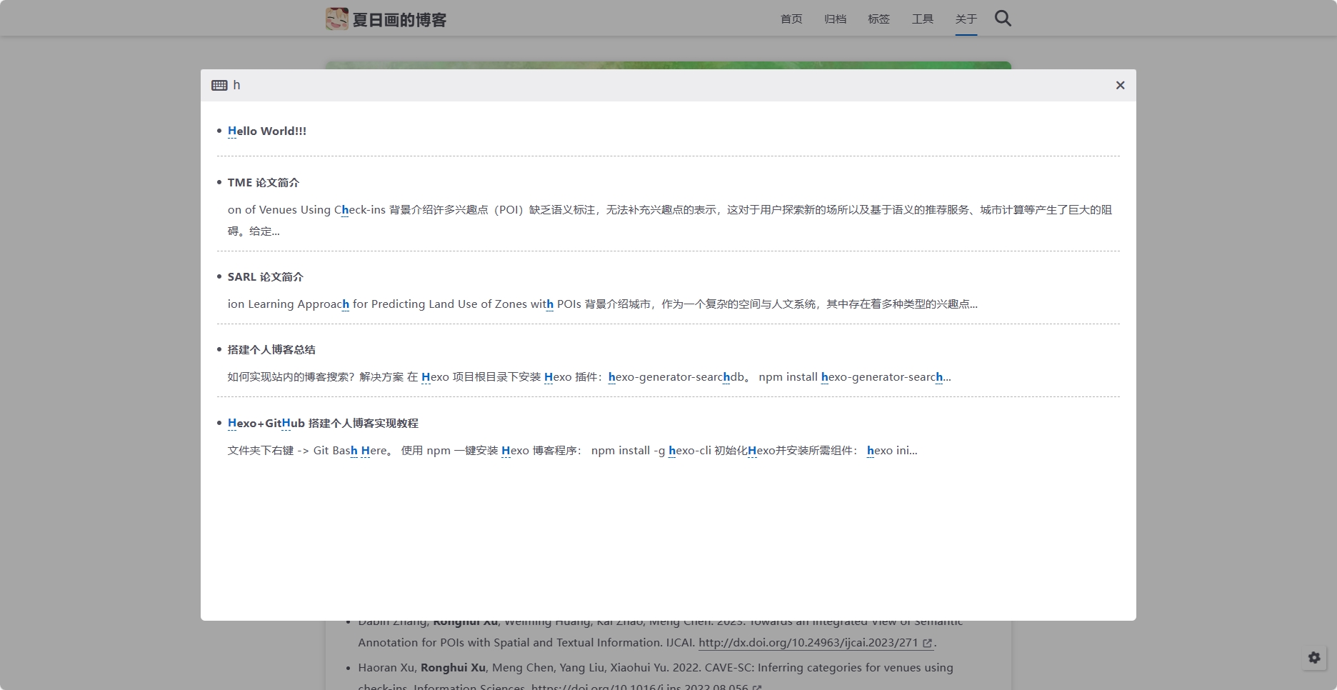Viewport: 1337px width, 690px height.
Task: Click the external link icon after IJCAI DOI
Action: [927, 644]
